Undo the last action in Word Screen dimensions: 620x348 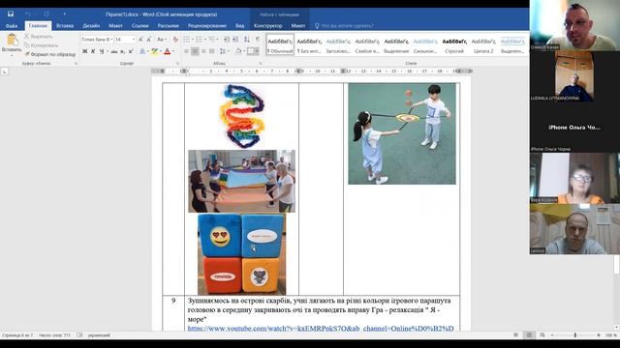(28, 14)
